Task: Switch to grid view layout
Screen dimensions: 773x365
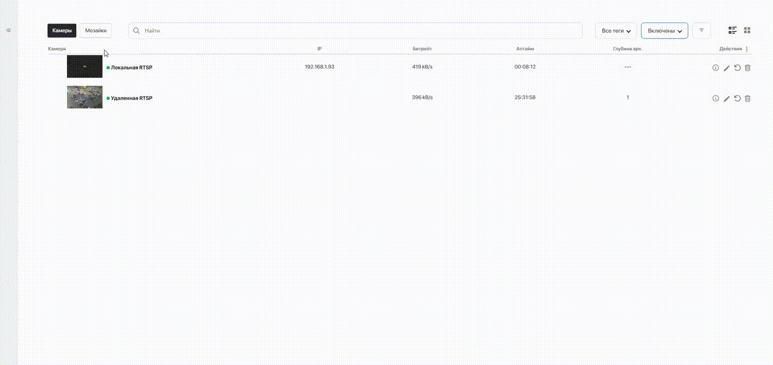Action: [747, 30]
